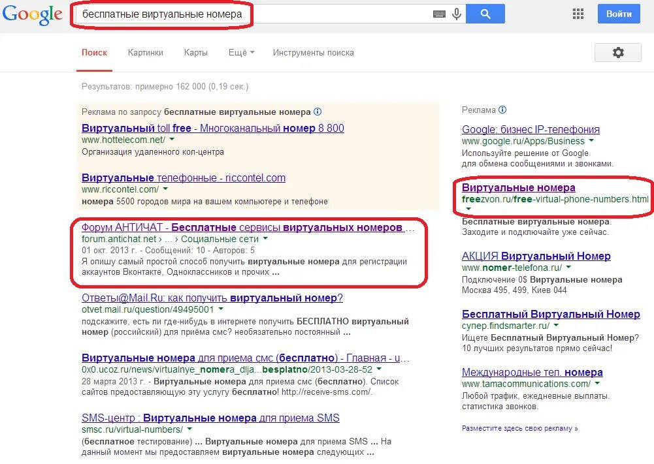
Task: Expand arrow next to otvet.mail.ru/question/49495001
Action: pos(221,309)
